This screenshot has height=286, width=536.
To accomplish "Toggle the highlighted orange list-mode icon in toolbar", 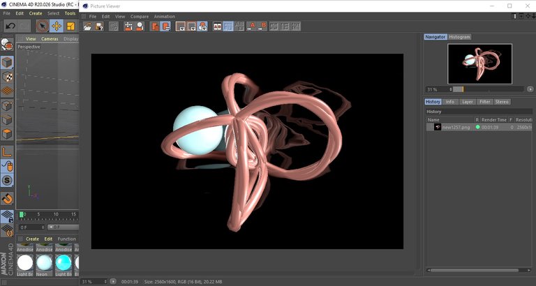I will coord(166,27).
